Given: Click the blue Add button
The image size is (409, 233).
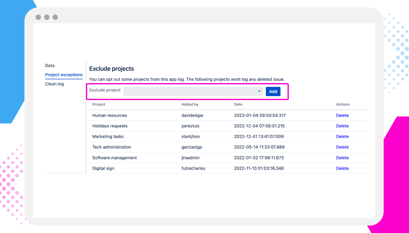Looking at the screenshot, I should 273,91.
